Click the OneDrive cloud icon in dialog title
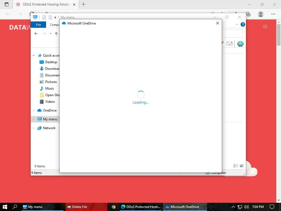 [x=64, y=23]
